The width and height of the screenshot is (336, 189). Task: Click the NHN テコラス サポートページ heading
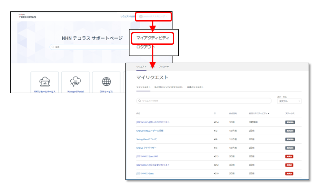point(92,38)
